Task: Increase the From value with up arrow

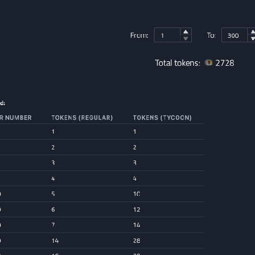Action: (186, 32)
